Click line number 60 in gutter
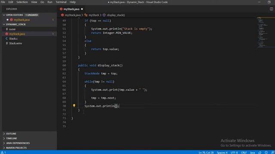The height and width of the screenshot is (154, 275). click(64, 65)
